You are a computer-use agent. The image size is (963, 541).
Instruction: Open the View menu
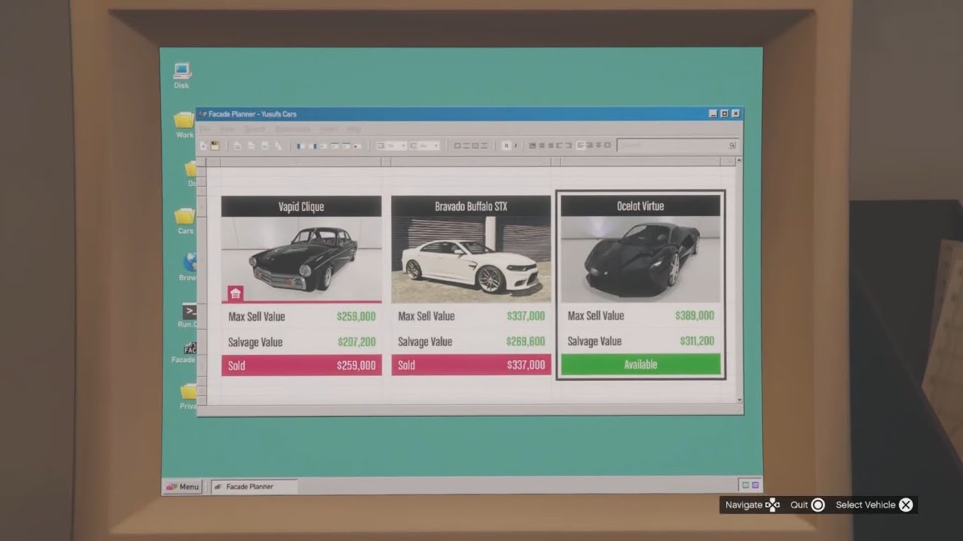coord(227,129)
